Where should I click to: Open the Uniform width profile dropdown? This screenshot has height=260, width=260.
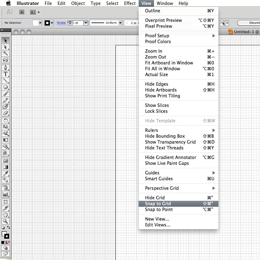120,23
